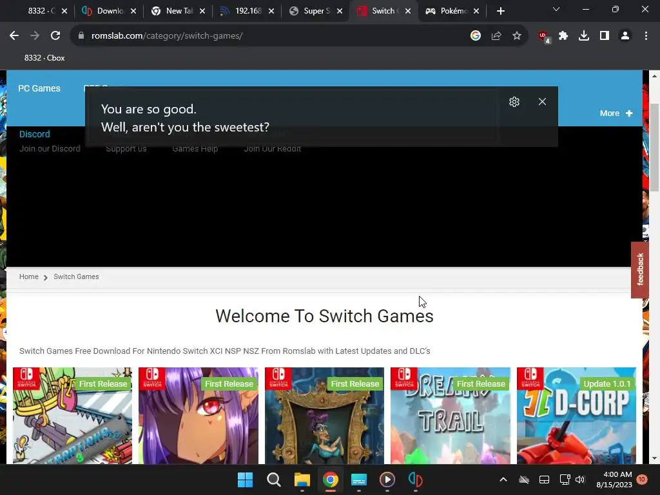Click the forward navigation arrow
Screen dimensions: 660x495
[35, 36]
